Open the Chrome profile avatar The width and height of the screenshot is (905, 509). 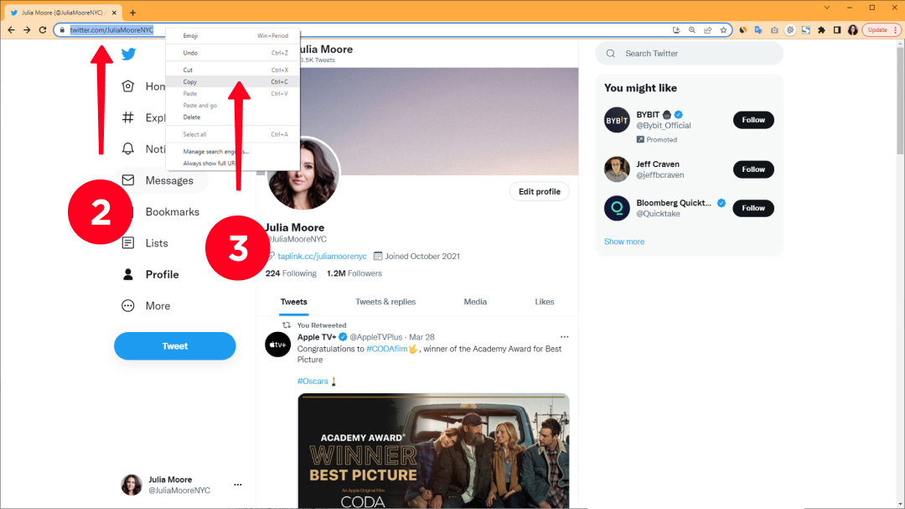pyautogui.click(x=852, y=30)
